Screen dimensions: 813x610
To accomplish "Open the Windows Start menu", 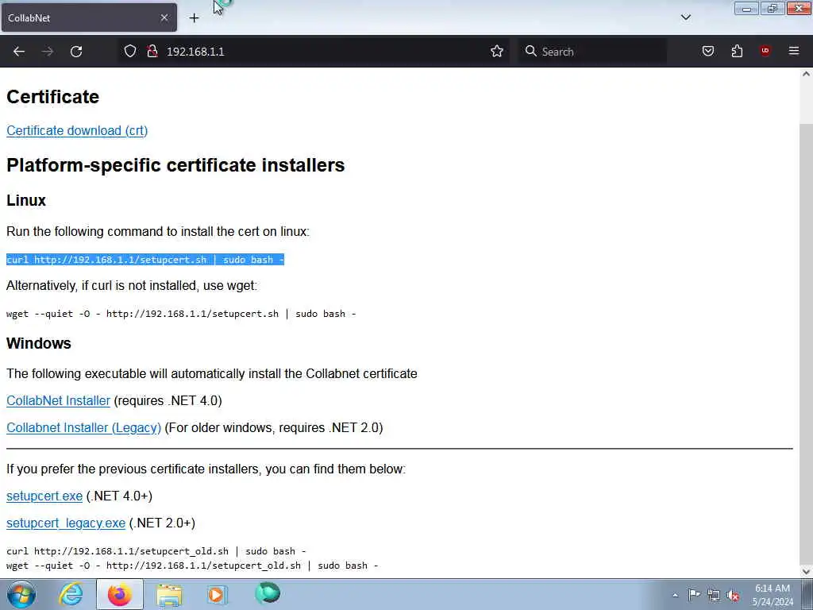I will [21, 594].
